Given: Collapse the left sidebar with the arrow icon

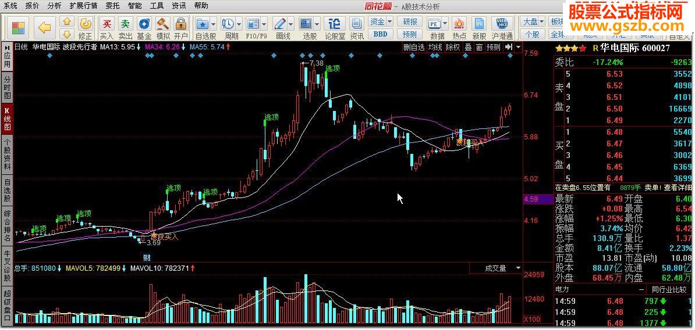Looking at the screenshot, I should [x=8, y=46].
